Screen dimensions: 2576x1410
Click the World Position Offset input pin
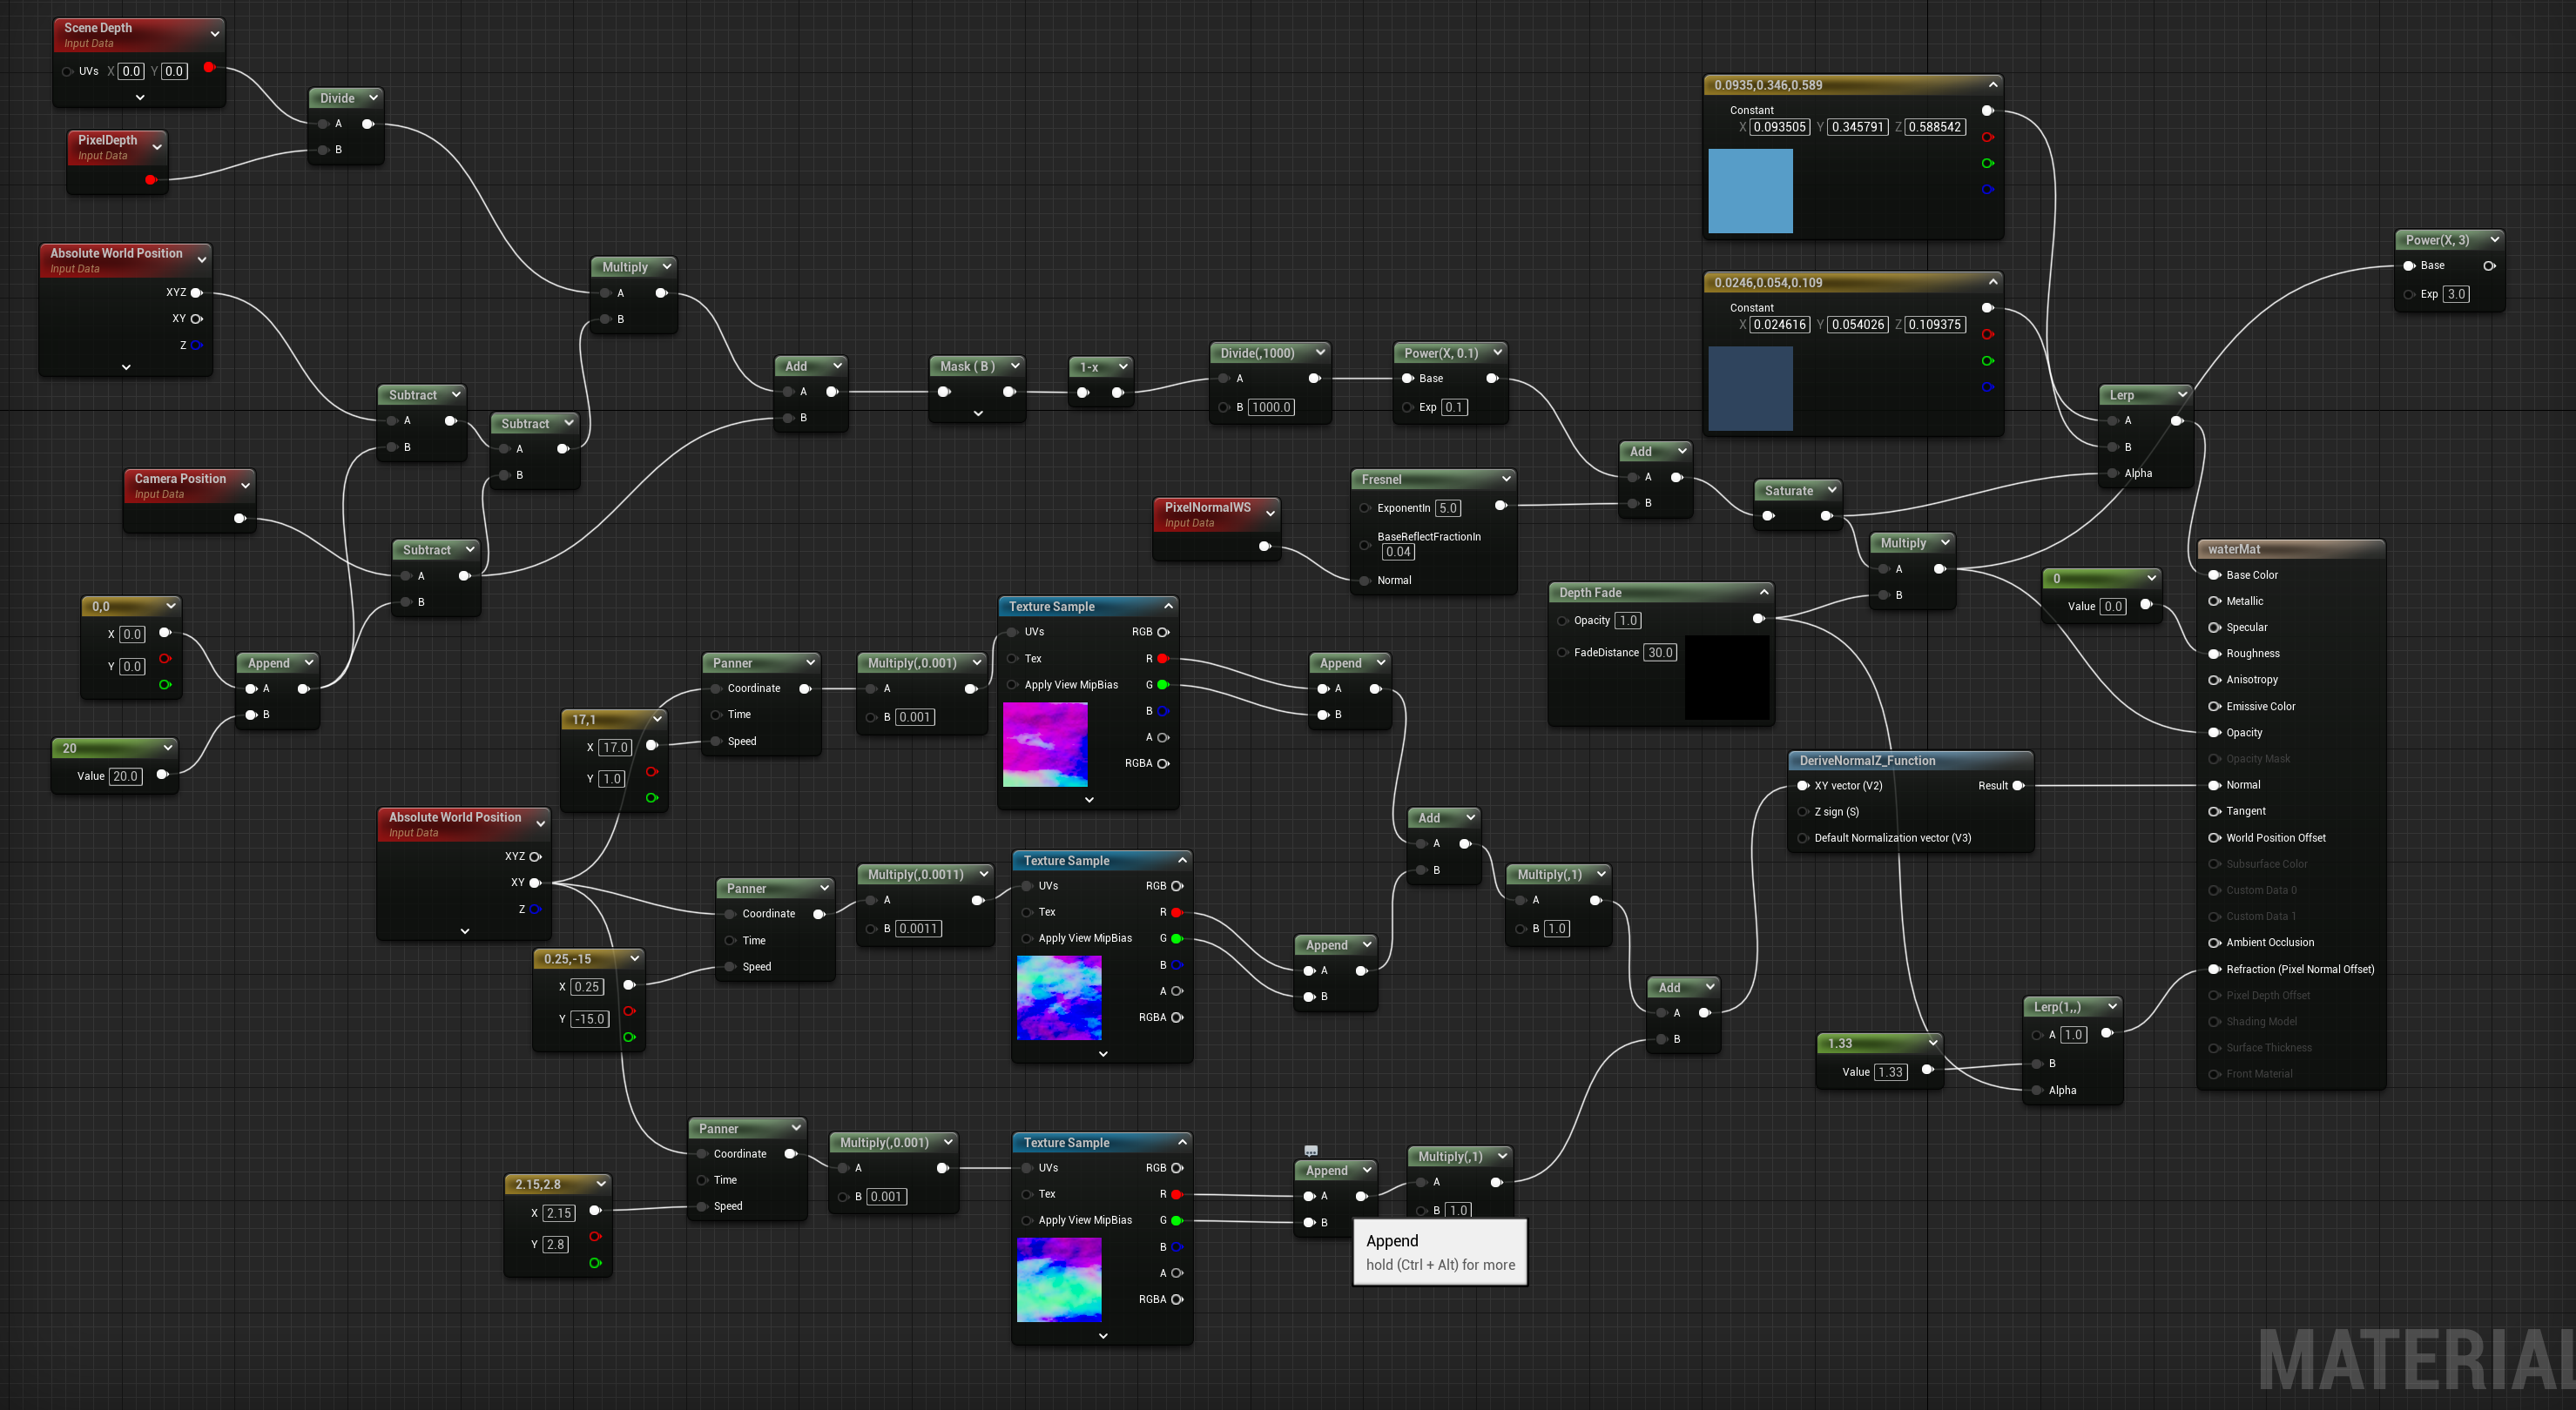(x=2214, y=837)
